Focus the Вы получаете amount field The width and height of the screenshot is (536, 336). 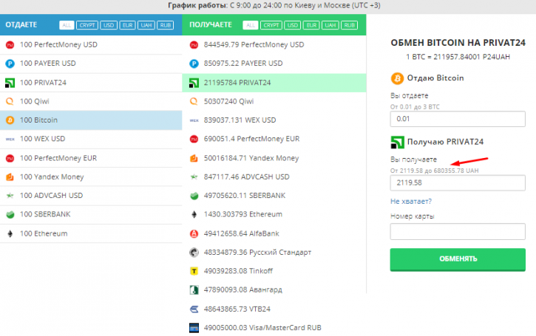pos(458,182)
